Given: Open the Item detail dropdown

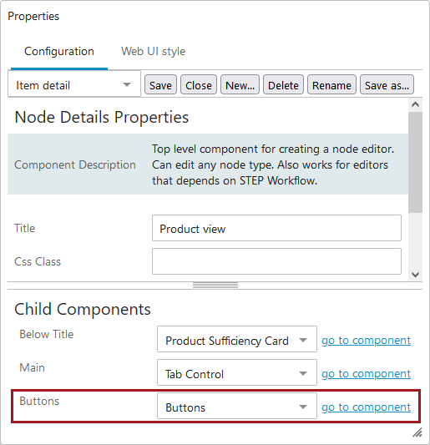Looking at the screenshot, I should (x=74, y=84).
